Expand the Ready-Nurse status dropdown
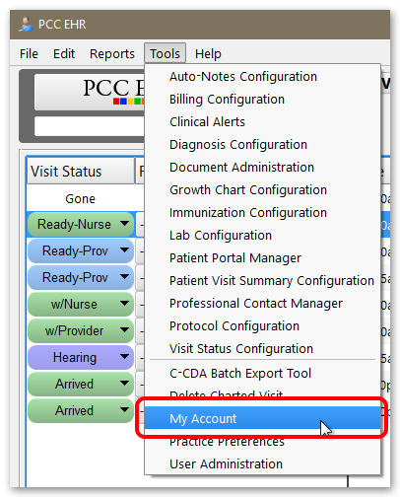Viewport: 400px width, 497px height. pos(124,224)
